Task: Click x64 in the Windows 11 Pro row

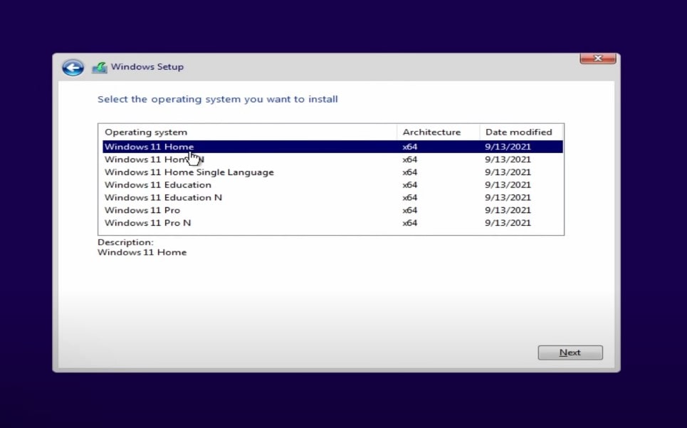Action: pyautogui.click(x=409, y=210)
